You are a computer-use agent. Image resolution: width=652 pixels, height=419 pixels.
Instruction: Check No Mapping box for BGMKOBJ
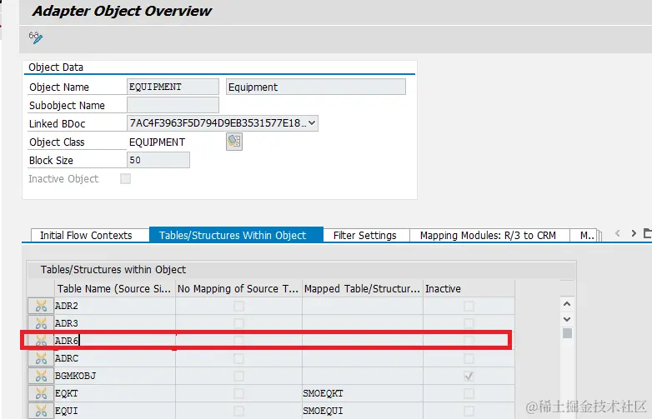[x=238, y=376]
